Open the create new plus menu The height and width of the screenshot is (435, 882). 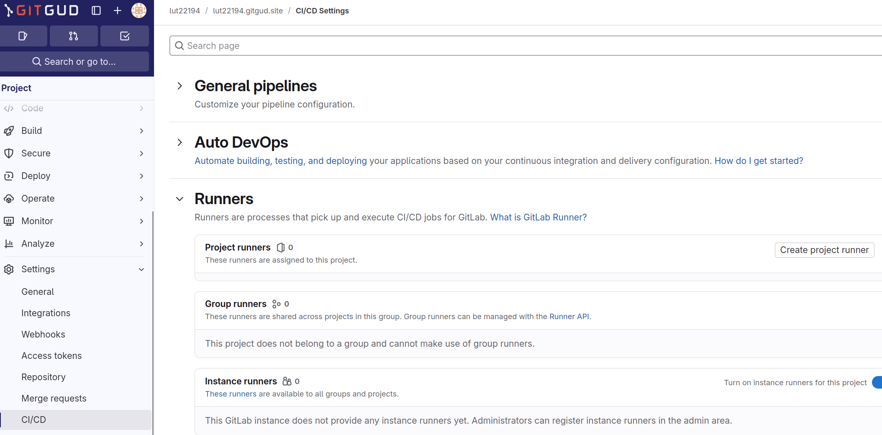(118, 10)
